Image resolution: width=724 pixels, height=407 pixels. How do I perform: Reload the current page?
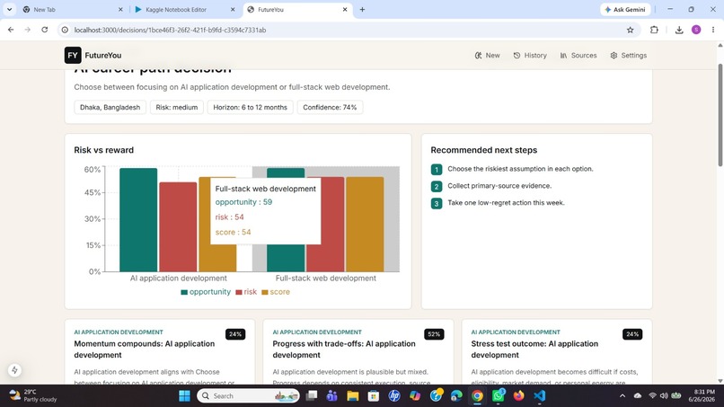pos(44,30)
